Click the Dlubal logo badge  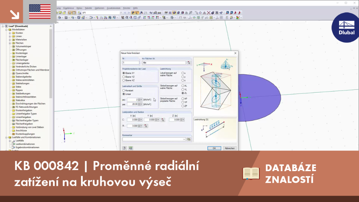(345, 27)
